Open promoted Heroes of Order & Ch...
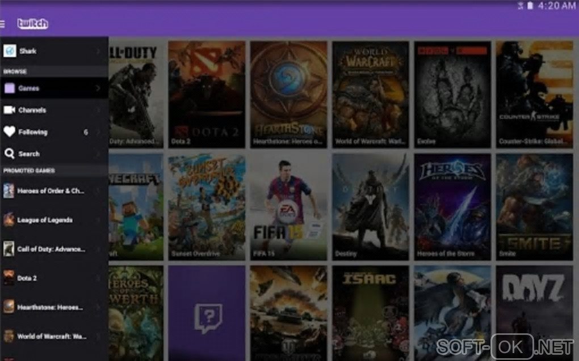 (x=54, y=191)
